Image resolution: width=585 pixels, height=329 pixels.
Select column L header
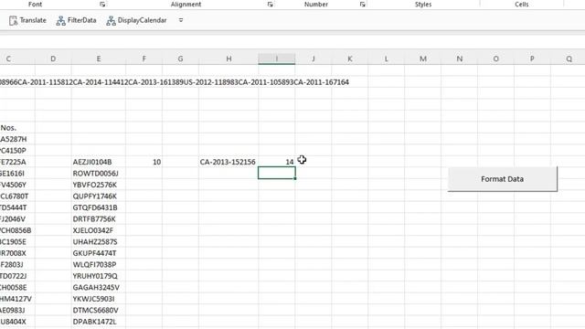coord(387,58)
